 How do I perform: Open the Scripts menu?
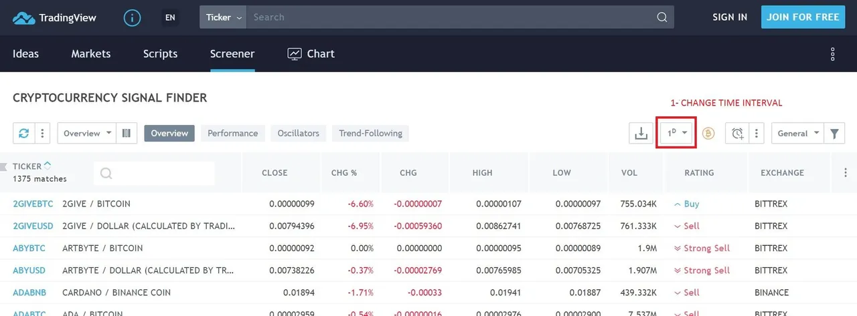(x=161, y=54)
